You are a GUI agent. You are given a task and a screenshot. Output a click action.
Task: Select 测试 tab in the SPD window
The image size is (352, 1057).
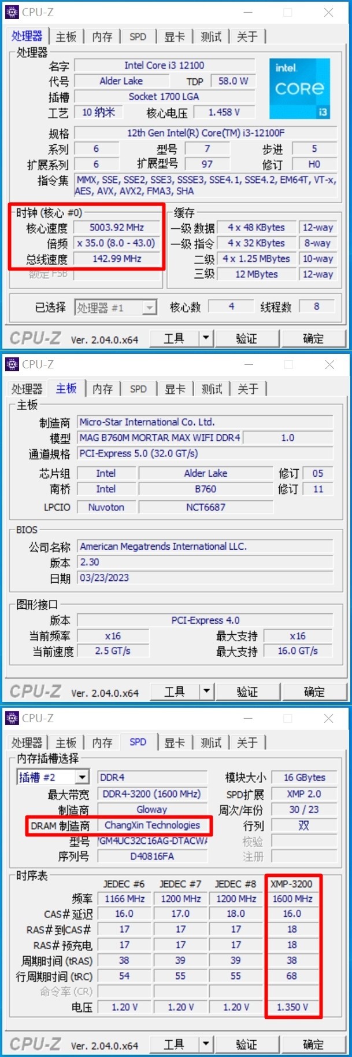pyautogui.click(x=211, y=743)
